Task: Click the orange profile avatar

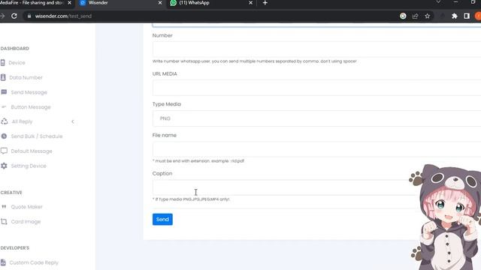Action: (x=478, y=16)
